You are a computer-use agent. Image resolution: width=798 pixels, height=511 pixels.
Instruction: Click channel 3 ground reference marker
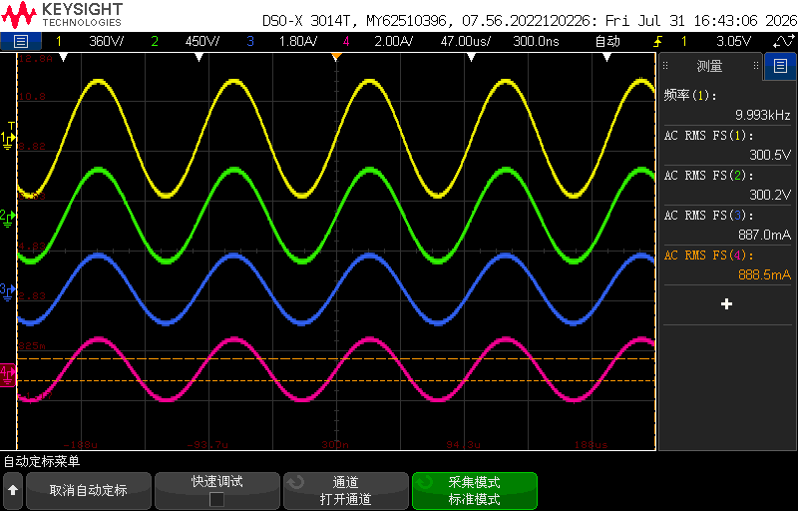[7, 292]
